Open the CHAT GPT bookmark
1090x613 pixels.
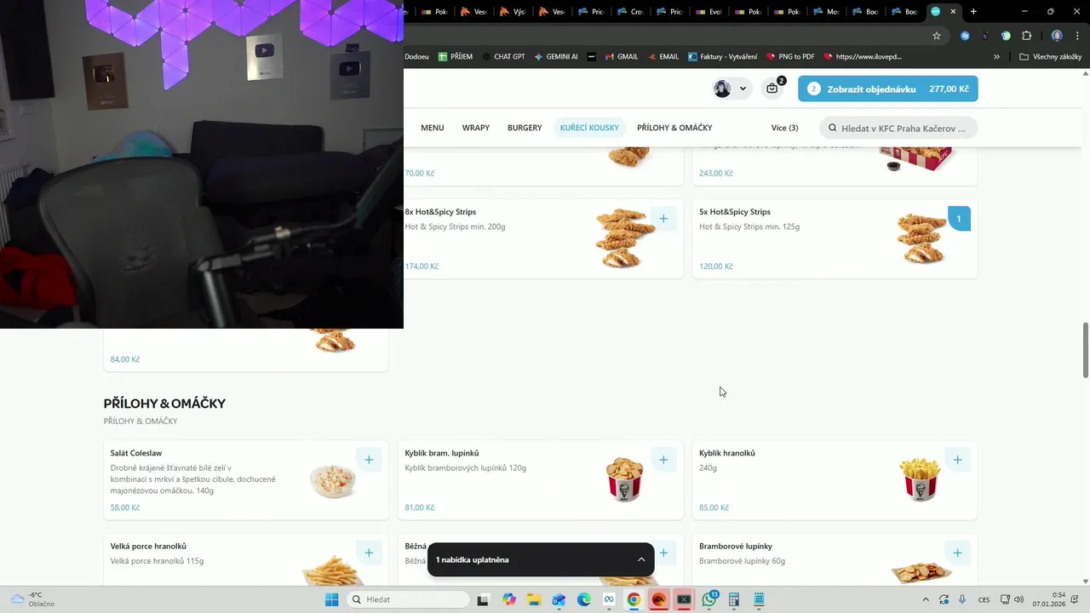pyautogui.click(x=502, y=56)
